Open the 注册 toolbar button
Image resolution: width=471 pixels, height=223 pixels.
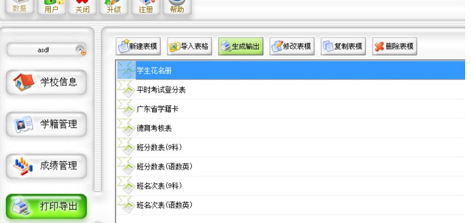[x=146, y=7]
